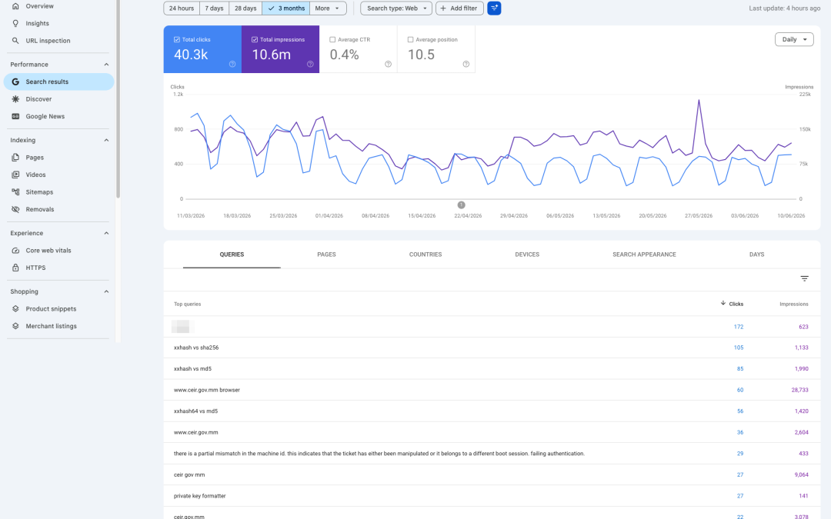Click the Add filter button
Viewport: 831px width, 519px height.
[x=459, y=8]
